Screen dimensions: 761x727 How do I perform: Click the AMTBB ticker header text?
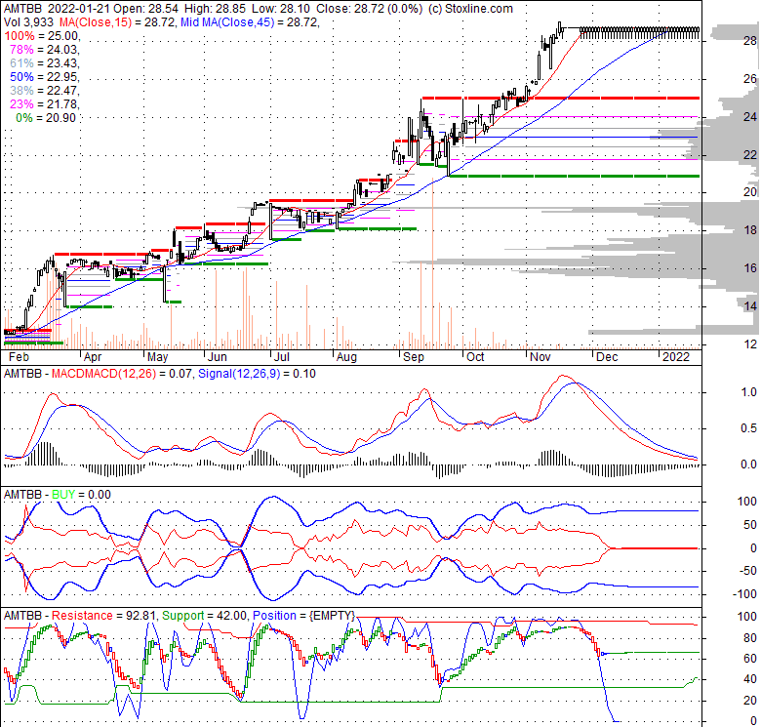click(x=22, y=9)
